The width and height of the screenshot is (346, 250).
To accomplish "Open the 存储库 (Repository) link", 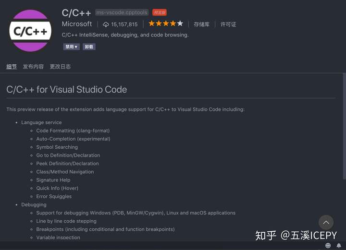I will 201,24.
